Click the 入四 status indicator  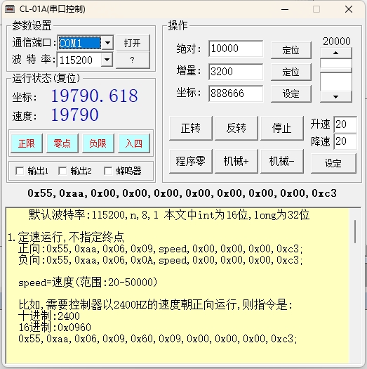[x=134, y=143]
